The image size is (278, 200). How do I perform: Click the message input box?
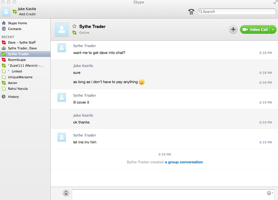(x=174, y=195)
